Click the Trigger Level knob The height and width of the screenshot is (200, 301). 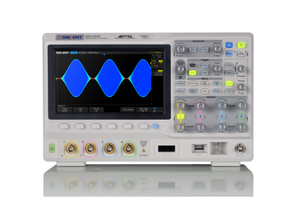217,68
